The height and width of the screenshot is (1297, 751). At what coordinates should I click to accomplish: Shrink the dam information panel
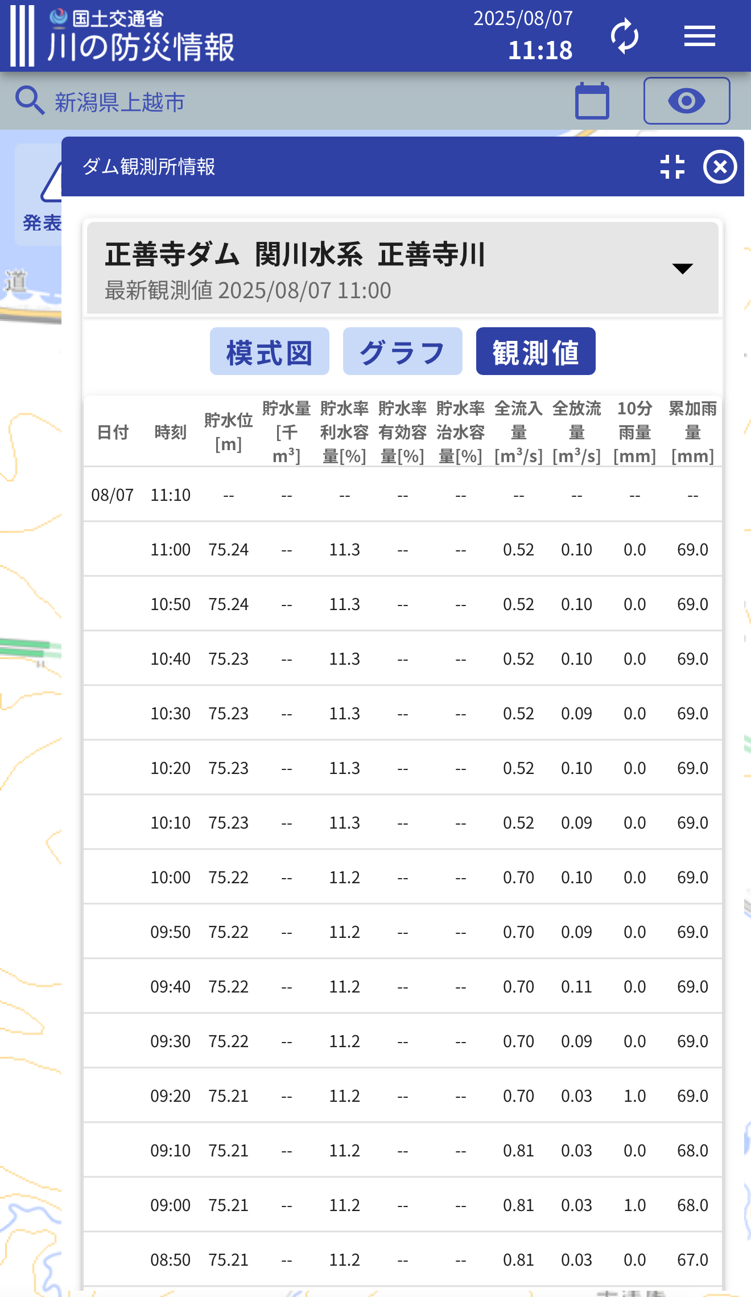[672, 167]
